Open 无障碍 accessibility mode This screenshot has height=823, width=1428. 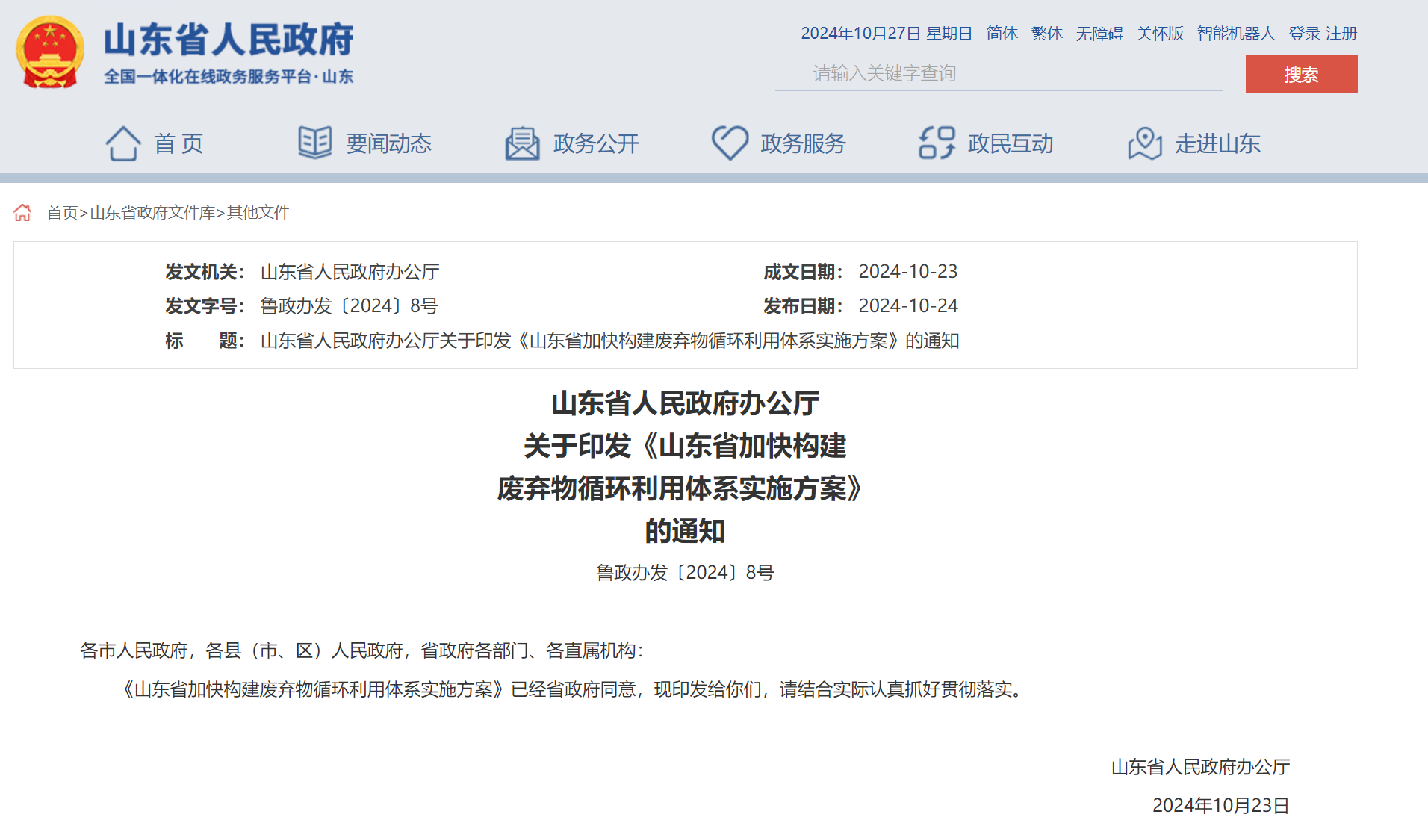[x=1099, y=34]
